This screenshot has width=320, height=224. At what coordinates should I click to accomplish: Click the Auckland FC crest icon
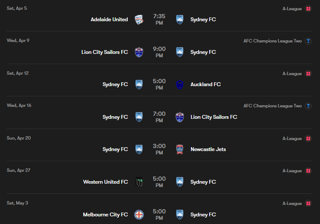click(x=180, y=85)
